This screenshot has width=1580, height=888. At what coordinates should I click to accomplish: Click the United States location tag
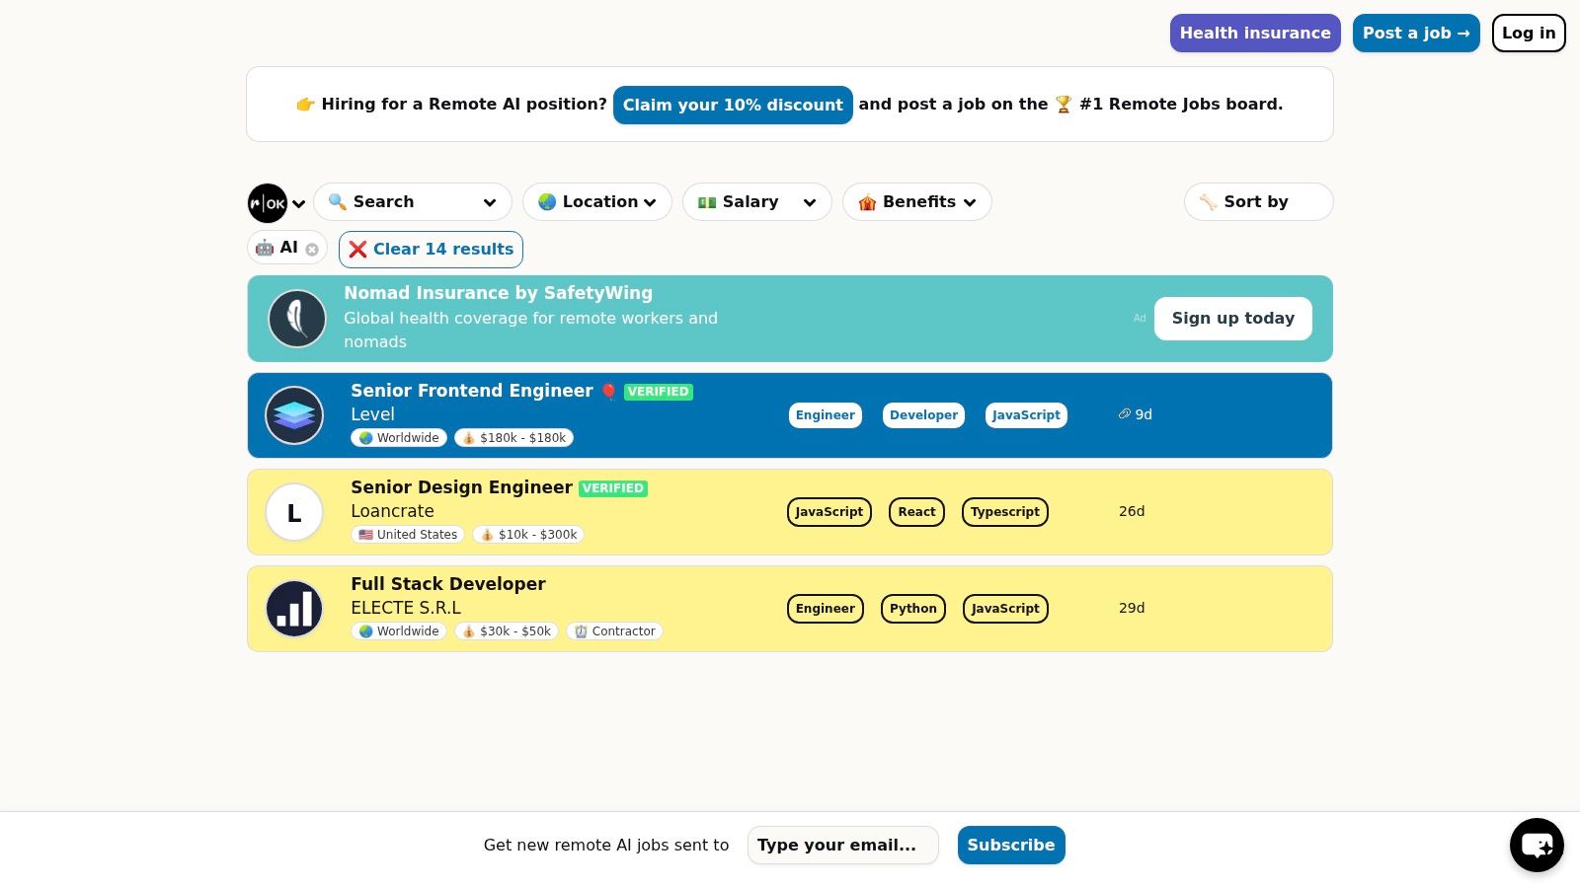(x=408, y=535)
